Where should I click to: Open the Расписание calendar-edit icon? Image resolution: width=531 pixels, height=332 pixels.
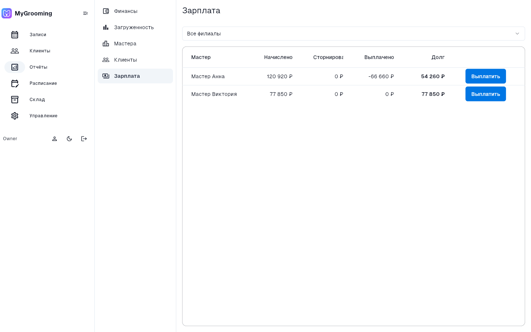[x=15, y=83]
